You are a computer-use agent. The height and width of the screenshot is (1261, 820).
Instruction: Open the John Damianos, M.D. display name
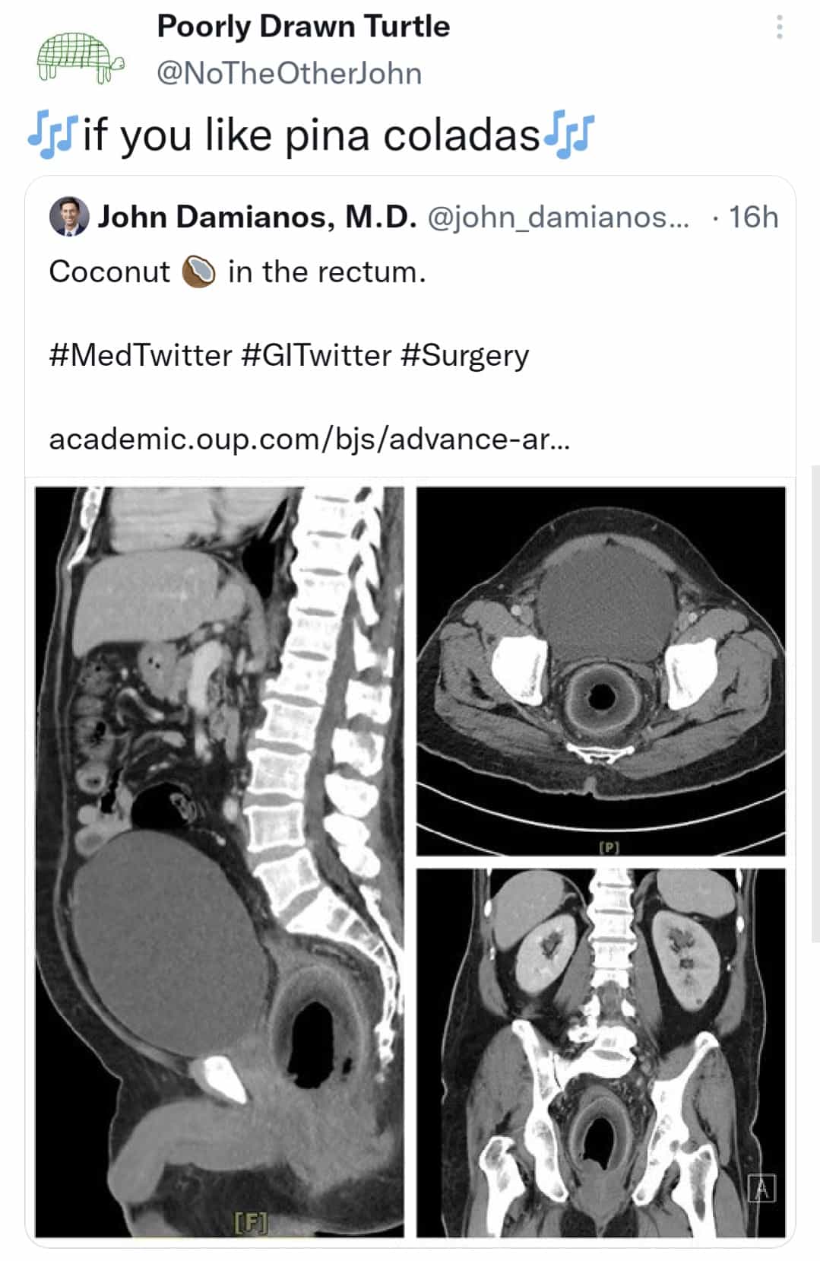click(257, 218)
